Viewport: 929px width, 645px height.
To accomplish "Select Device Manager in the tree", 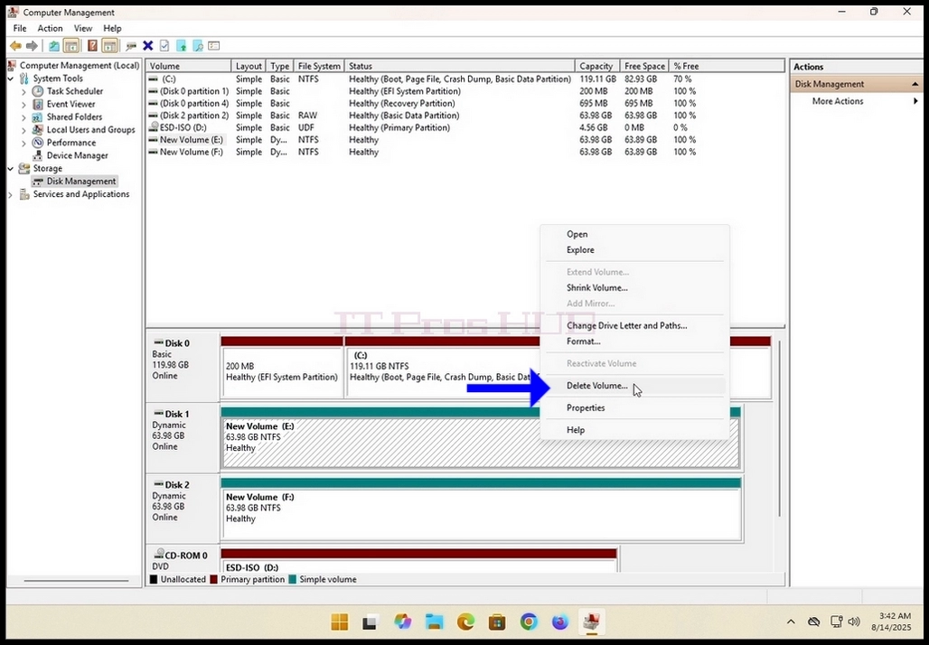I will click(x=77, y=155).
